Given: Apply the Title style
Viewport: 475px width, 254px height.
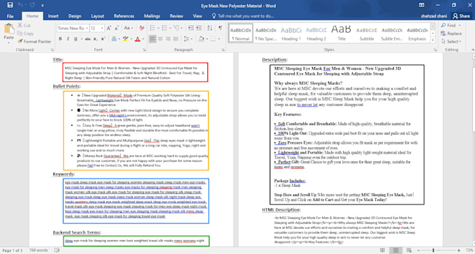Looking at the screenshot, I should 342,33.
